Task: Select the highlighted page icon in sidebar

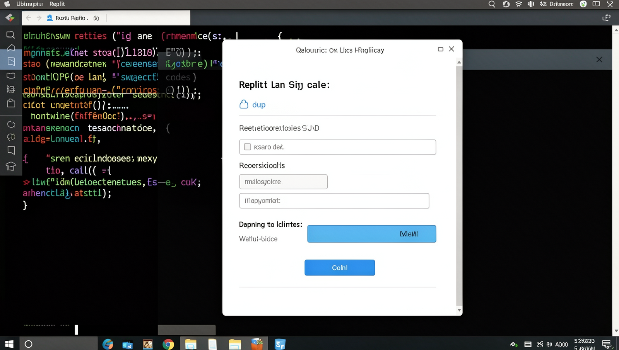Action: (11, 61)
